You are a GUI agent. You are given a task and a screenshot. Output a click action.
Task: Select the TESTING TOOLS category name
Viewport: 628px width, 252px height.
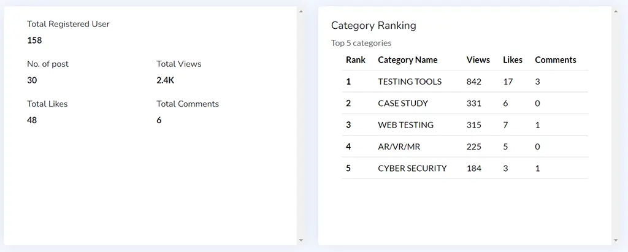pyautogui.click(x=410, y=82)
